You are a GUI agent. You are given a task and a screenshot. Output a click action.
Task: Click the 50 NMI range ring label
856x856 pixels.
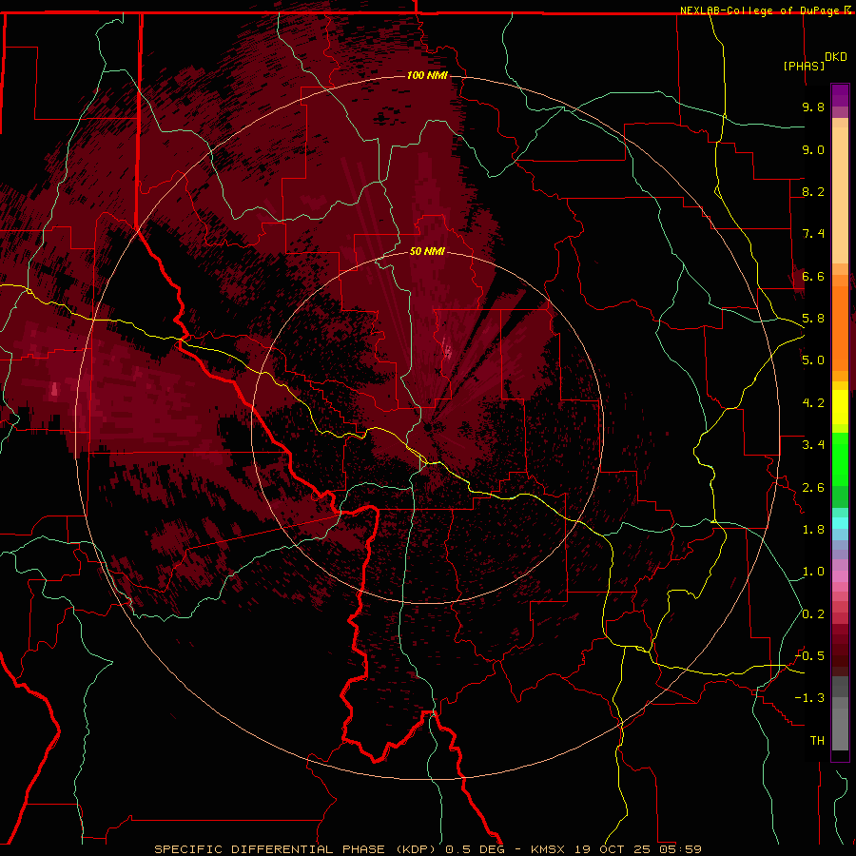[x=427, y=251]
